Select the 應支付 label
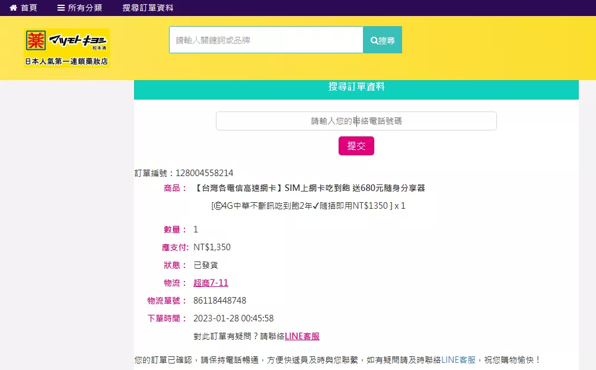 [x=175, y=248]
